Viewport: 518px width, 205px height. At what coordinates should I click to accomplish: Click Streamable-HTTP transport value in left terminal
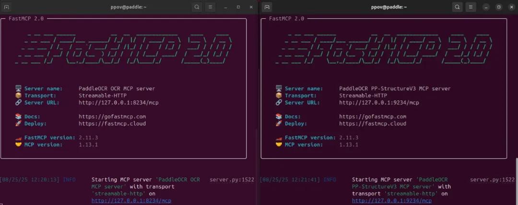[103, 96]
